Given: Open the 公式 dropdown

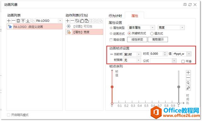Looking at the screenshot, I should pyautogui.click(x=174, y=61).
